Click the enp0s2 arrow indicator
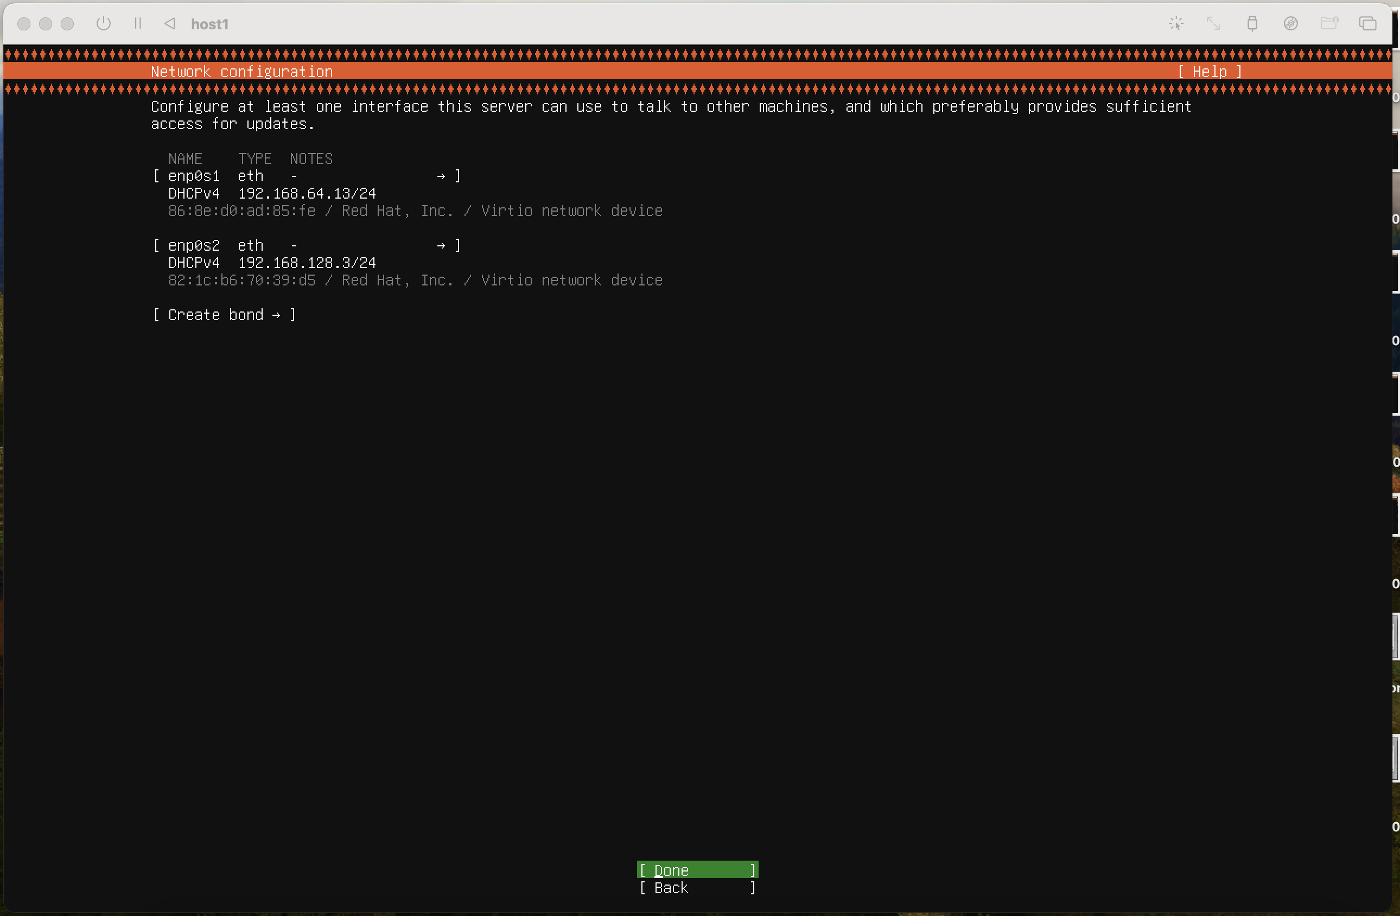Image resolution: width=1400 pixels, height=916 pixels. click(441, 245)
